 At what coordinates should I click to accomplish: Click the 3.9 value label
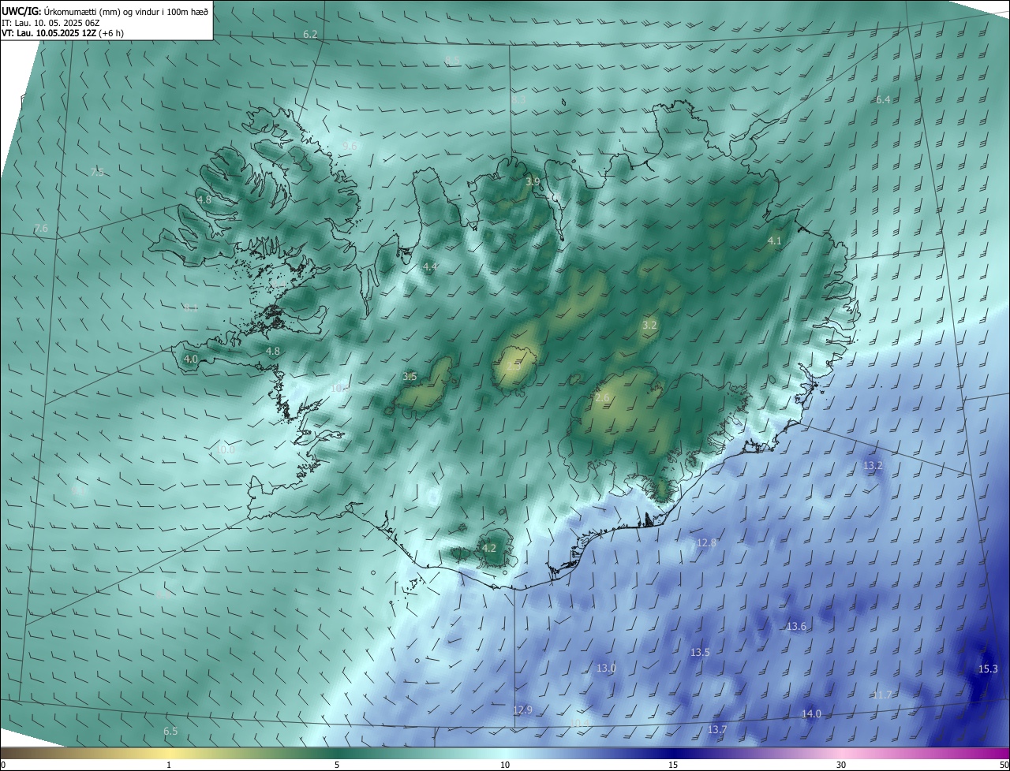tap(533, 181)
